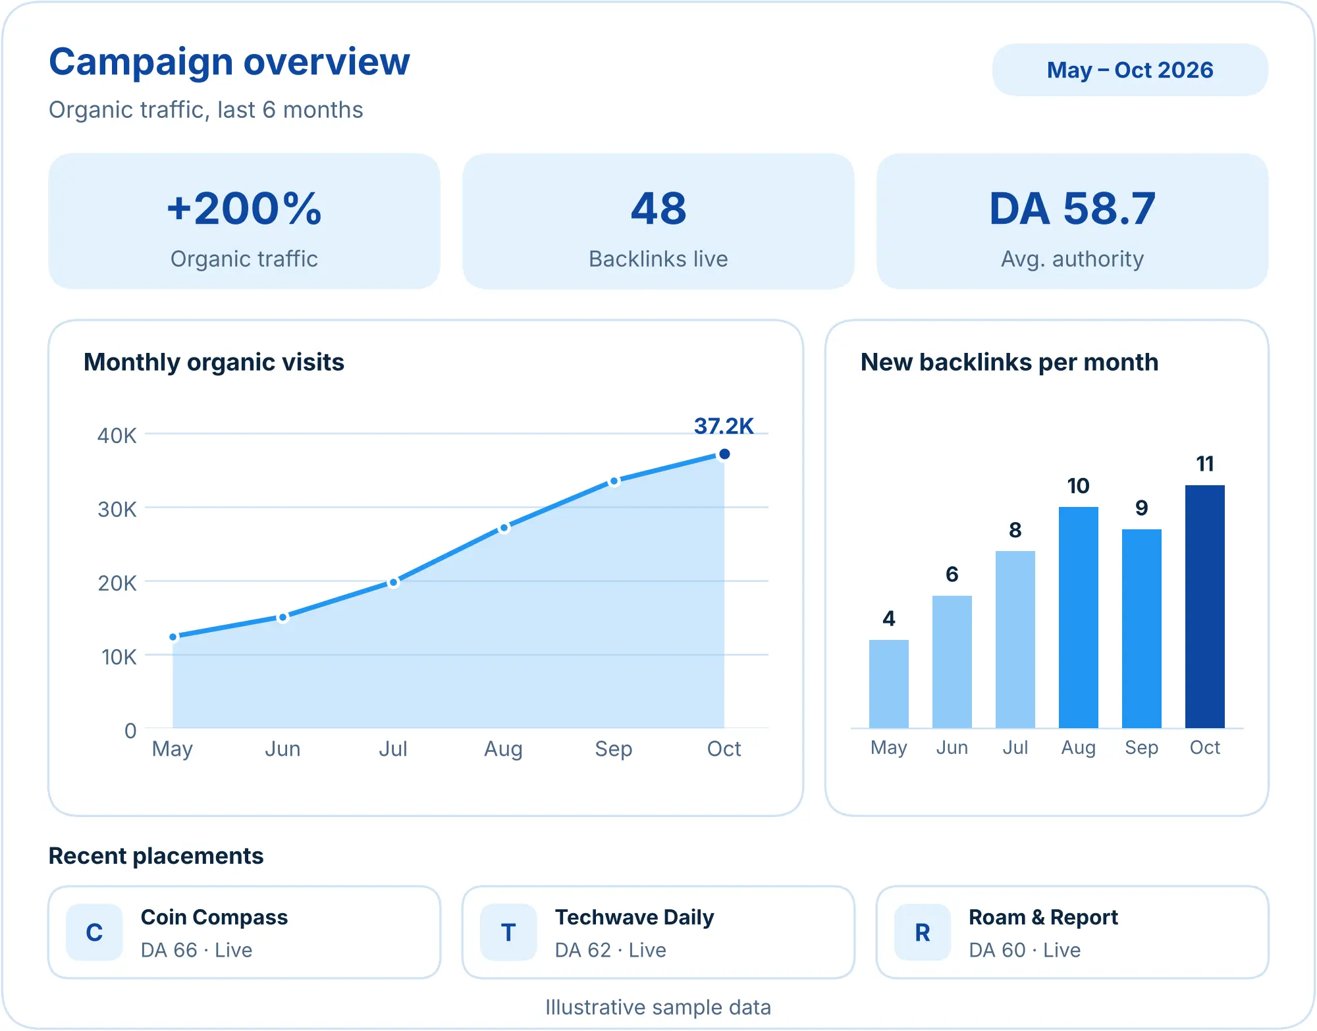Open the Coin Compass placement name
This screenshot has height=1031, width=1317.
(x=214, y=917)
